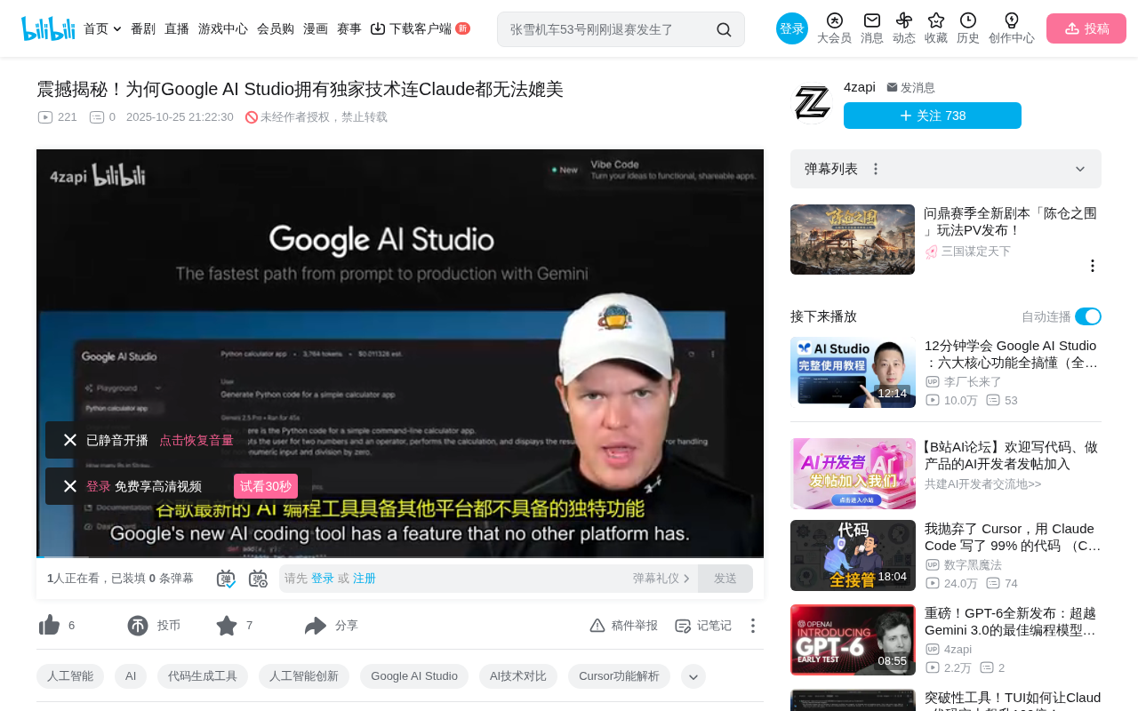The image size is (1138, 711).
Task: Click 发送 danmaku button
Action: point(725,579)
